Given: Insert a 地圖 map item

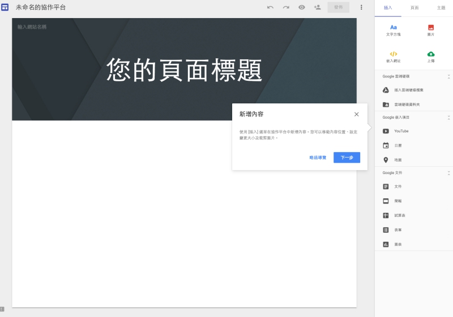Looking at the screenshot, I should pyautogui.click(x=398, y=160).
